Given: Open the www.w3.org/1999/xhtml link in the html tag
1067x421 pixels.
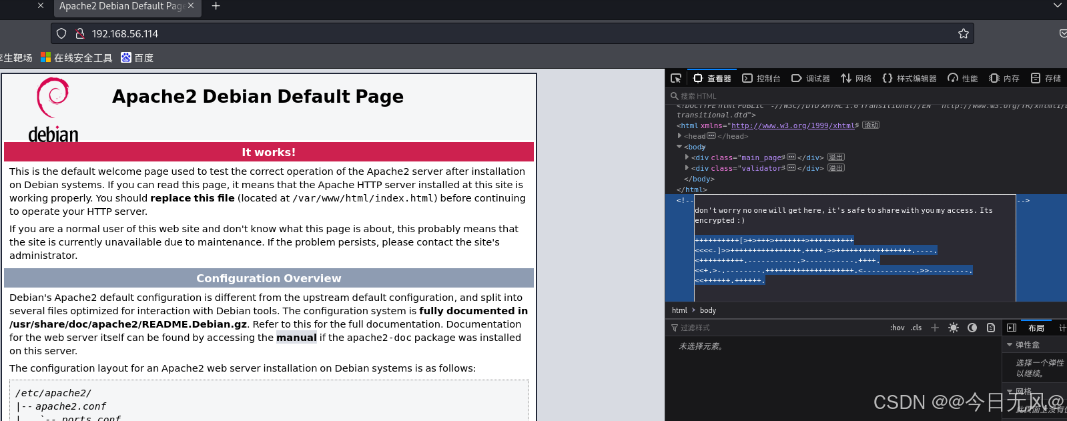Looking at the screenshot, I should 793,125.
